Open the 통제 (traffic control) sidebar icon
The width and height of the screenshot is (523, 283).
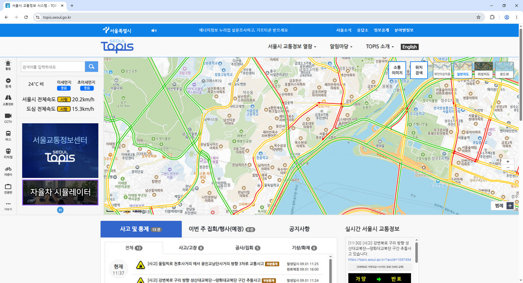click(8, 83)
